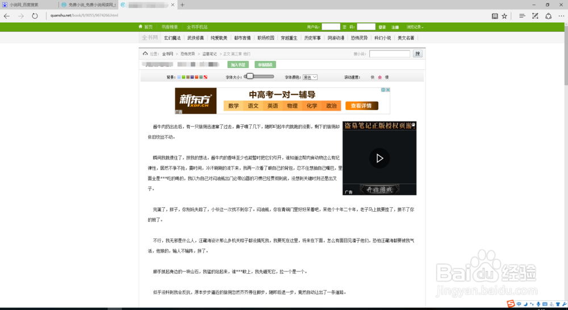Open the 玄幻魔法 category

(x=172, y=38)
